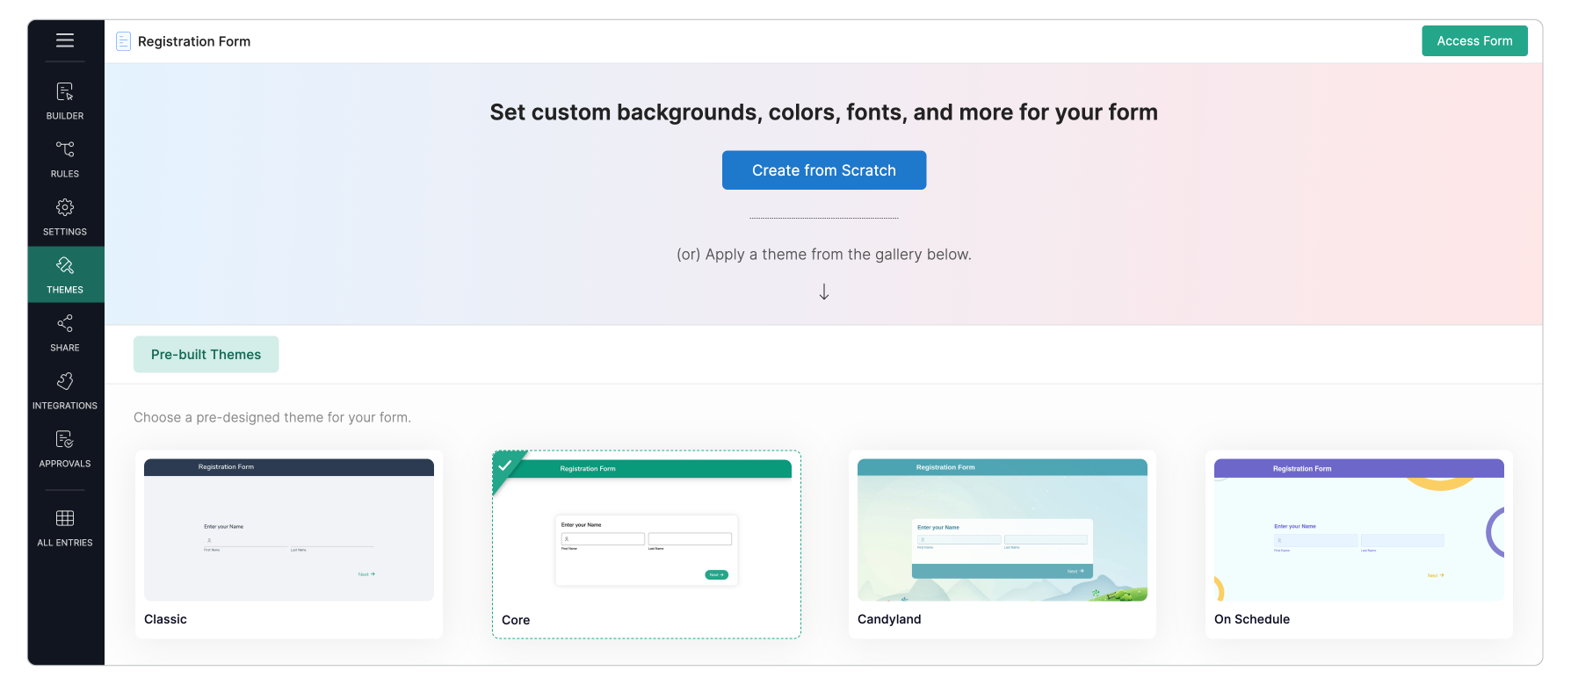Click Create from Scratch
This screenshot has height=685, width=1571.
pyautogui.click(x=824, y=170)
